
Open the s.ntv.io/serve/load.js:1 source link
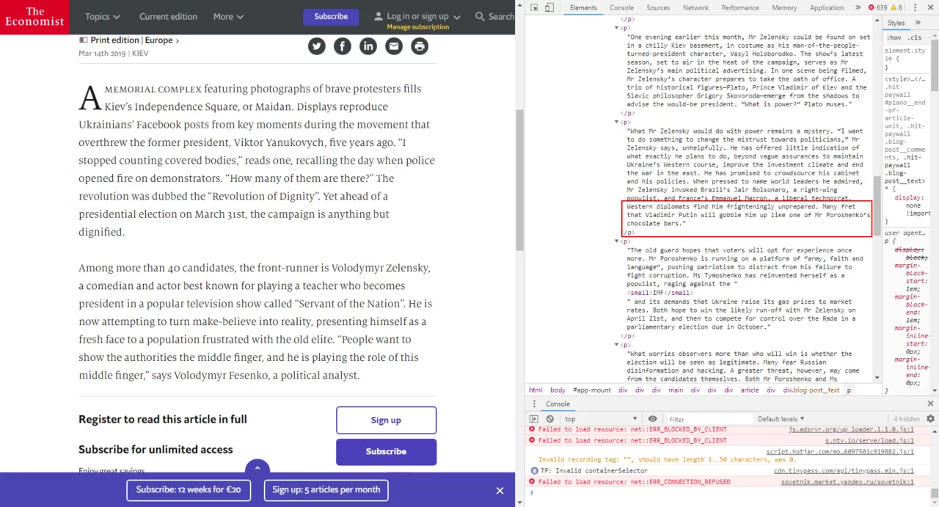click(869, 440)
